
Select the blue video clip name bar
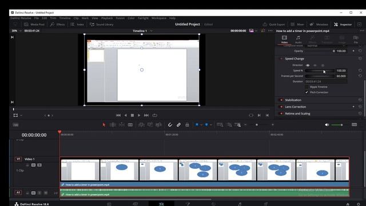coord(205,184)
